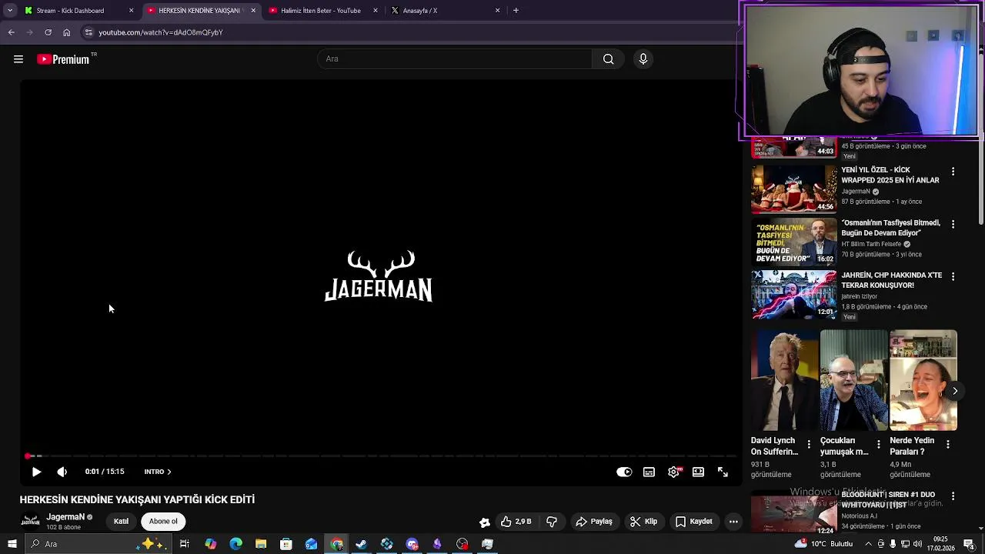Open Task View on the taskbar
Viewport: 985px width, 554px height.
[x=185, y=544]
